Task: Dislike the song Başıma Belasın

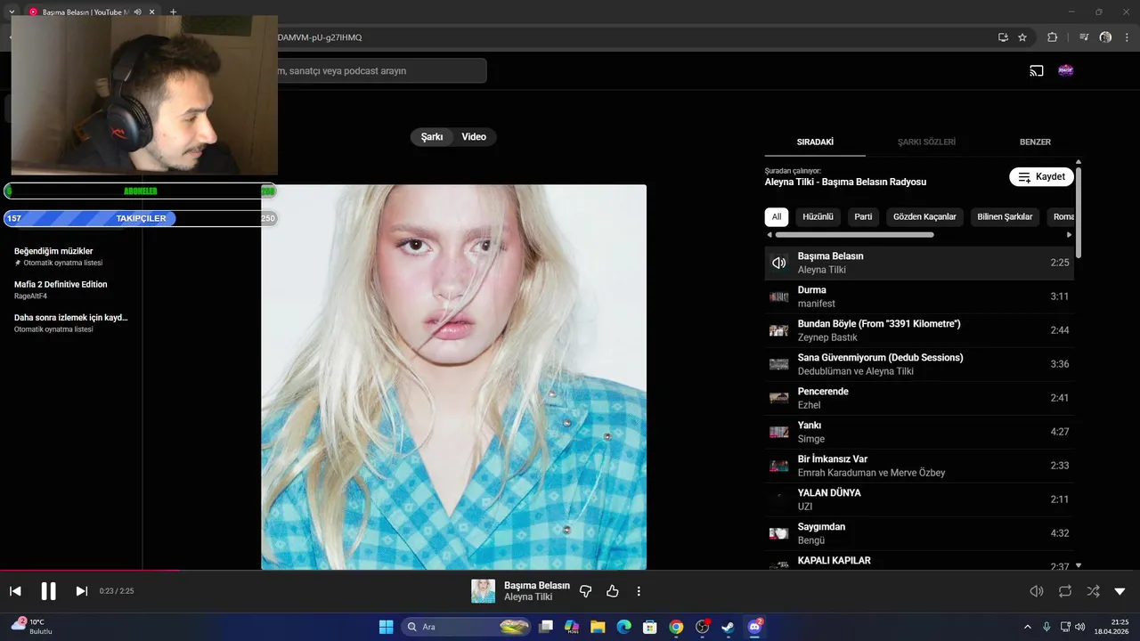Action: click(x=585, y=591)
